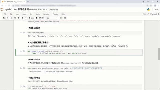Click the browser profile icon near window controls
Screen dimensions: 160x90
(x=143, y=2)
